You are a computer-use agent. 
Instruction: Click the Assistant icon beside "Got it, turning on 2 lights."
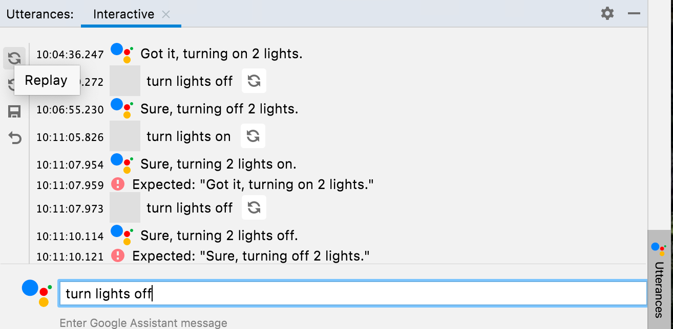121,53
